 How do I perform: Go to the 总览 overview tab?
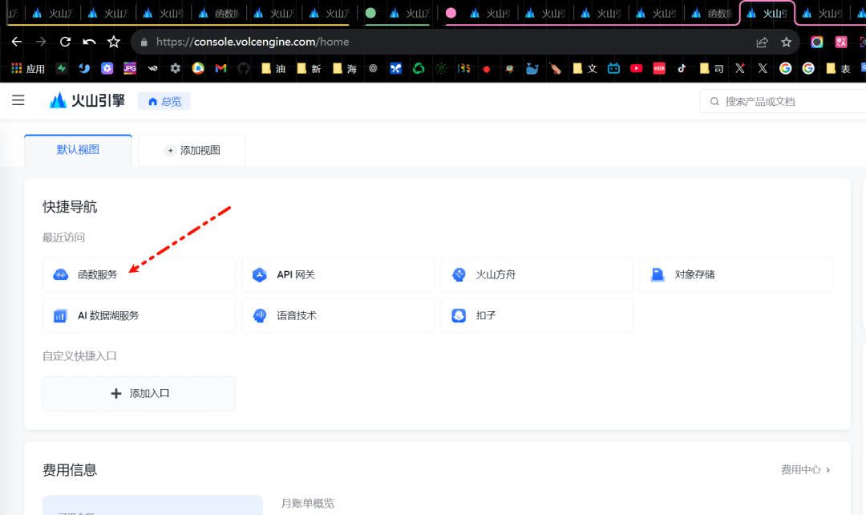pyautogui.click(x=164, y=101)
